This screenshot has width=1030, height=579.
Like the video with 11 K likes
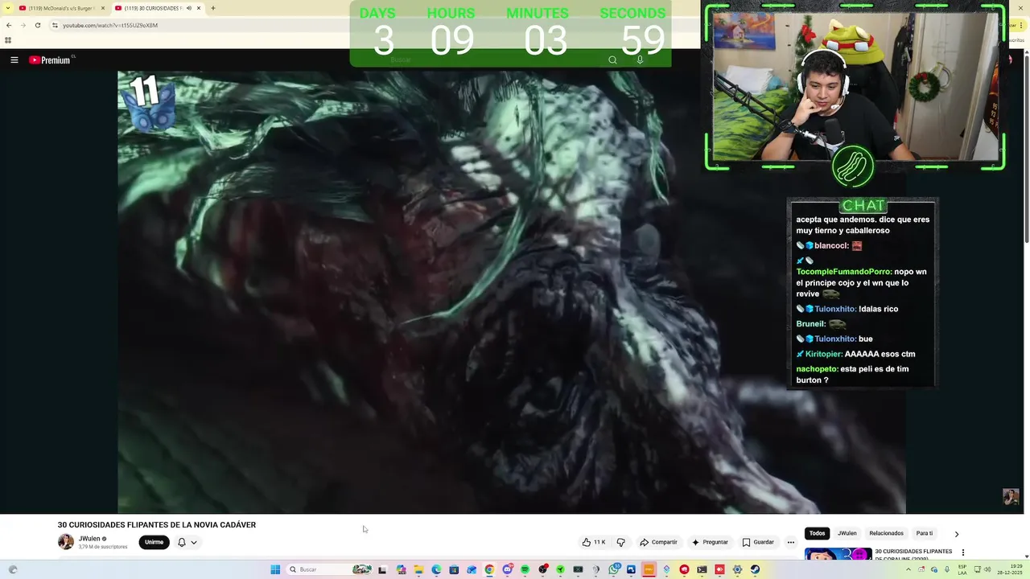tap(594, 542)
